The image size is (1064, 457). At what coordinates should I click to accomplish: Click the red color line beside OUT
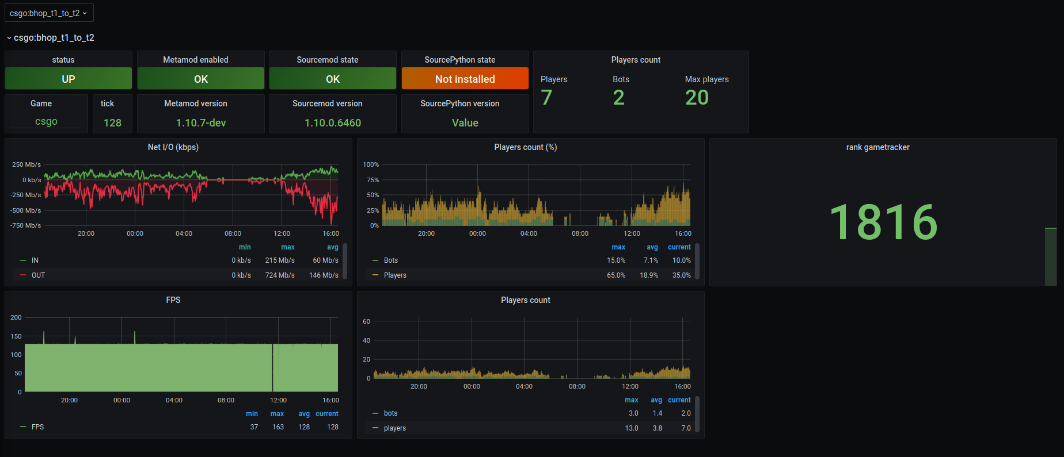pyautogui.click(x=23, y=275)
